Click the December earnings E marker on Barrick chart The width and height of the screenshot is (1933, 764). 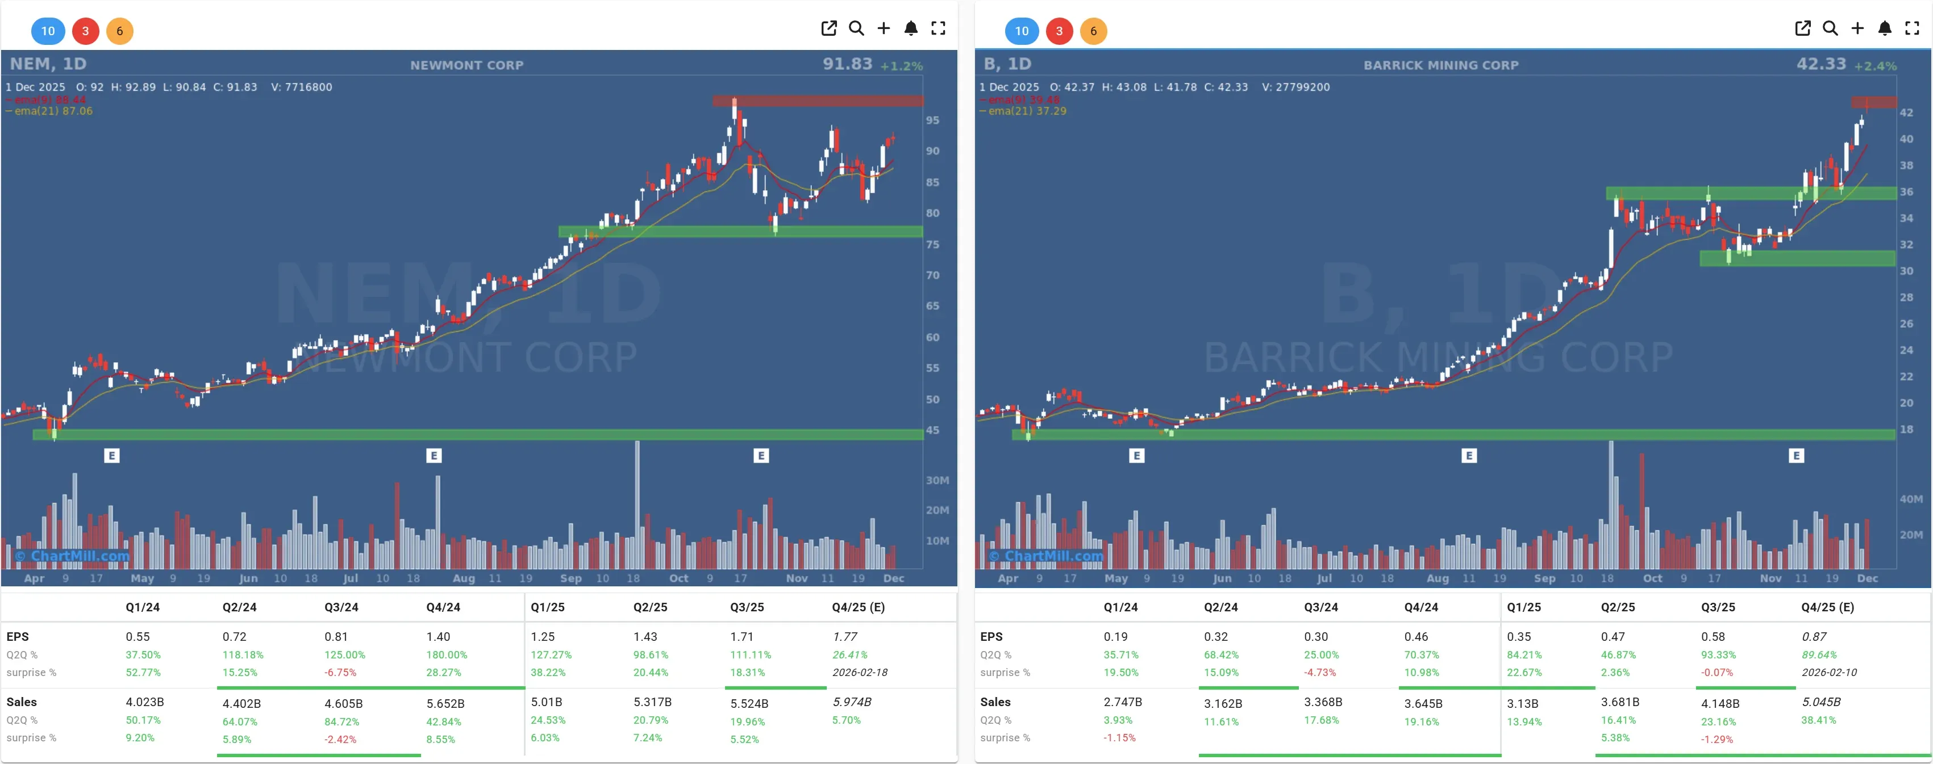click(x=1797, y=455)
